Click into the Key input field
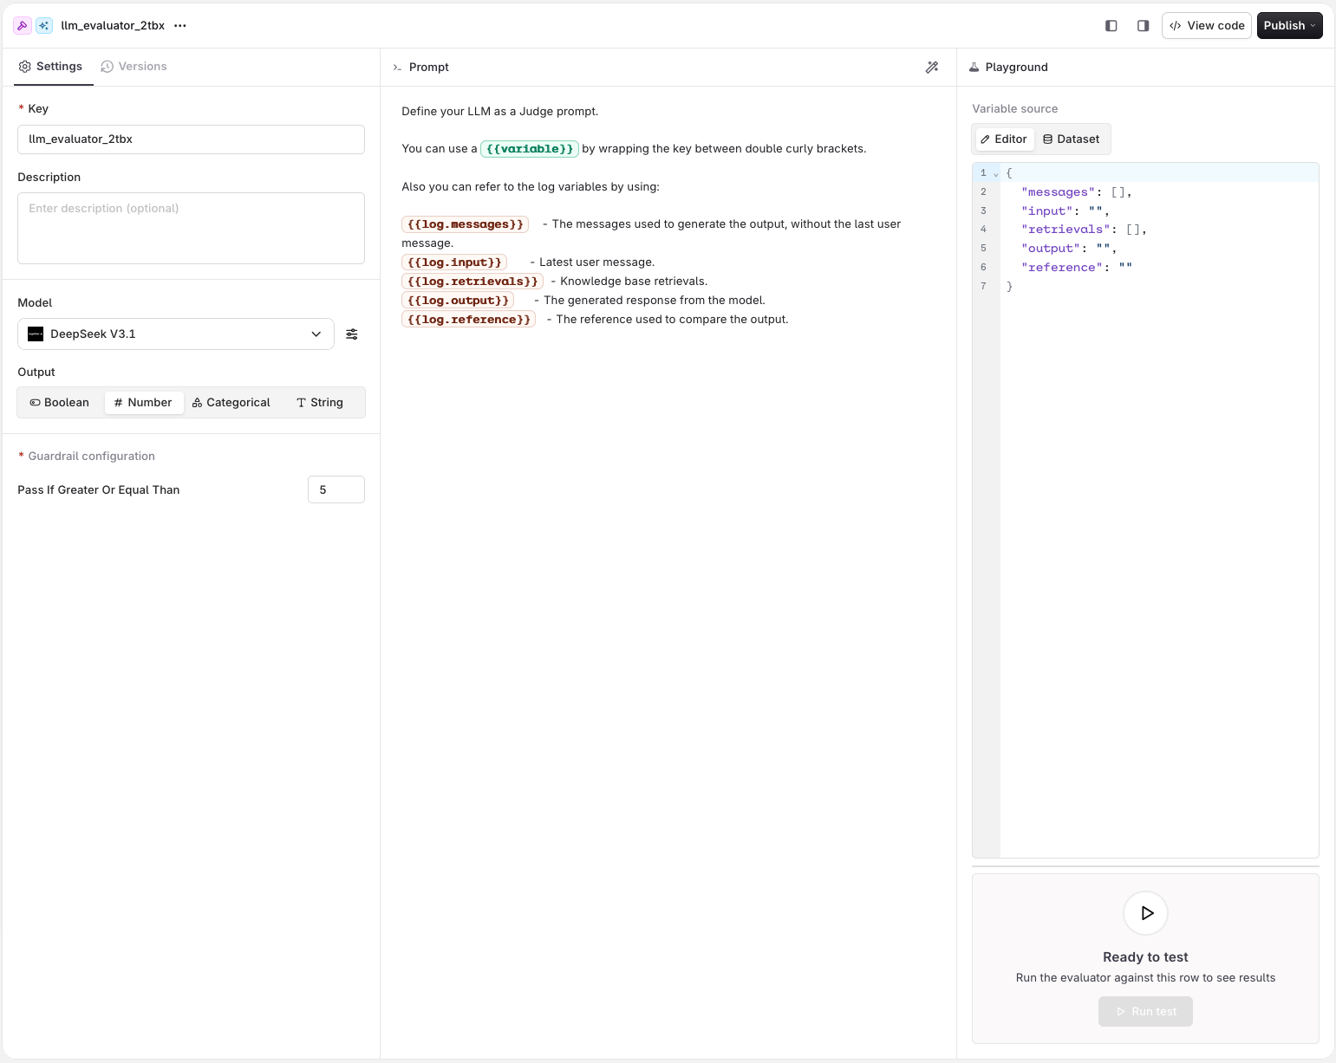Image resolution: width=1336 pixels, height=1063 pixels. (191, 139)
